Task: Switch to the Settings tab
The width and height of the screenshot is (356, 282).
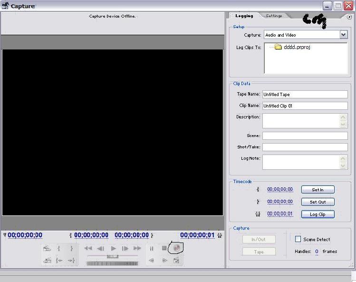Action: pos(274,16)
